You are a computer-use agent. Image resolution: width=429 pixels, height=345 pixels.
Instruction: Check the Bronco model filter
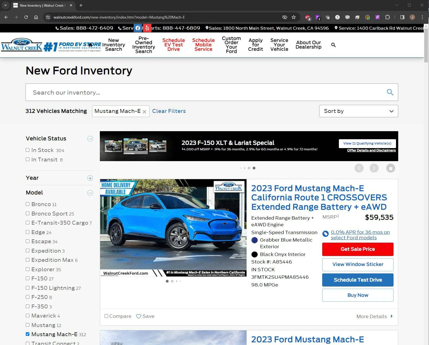pos(27,204)
